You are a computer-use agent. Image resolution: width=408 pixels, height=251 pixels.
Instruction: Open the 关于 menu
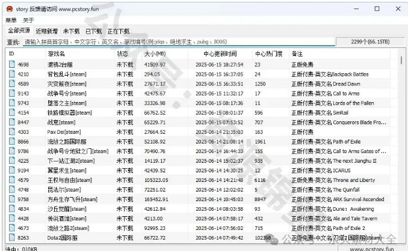(28, 20)
